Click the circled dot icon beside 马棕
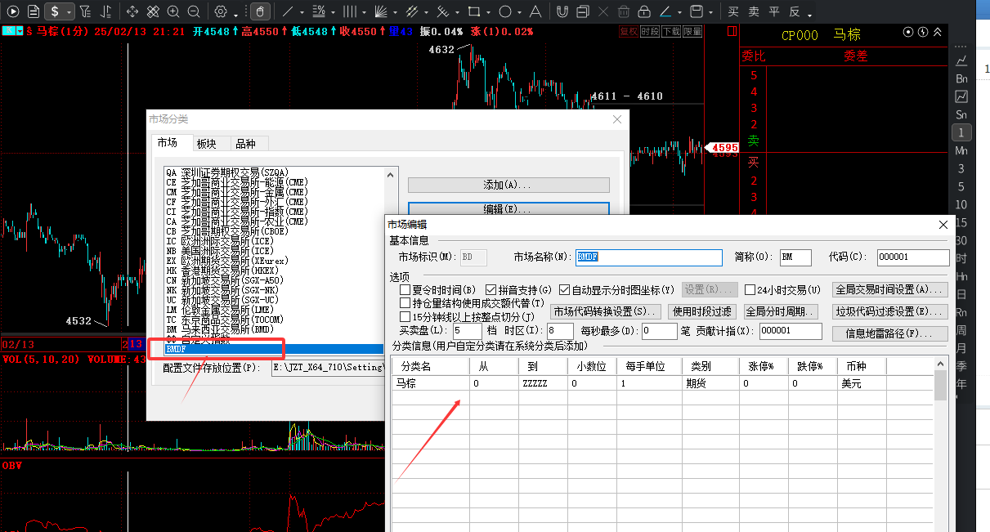Screen dimensions: 990x532 [x=908, y=32]
